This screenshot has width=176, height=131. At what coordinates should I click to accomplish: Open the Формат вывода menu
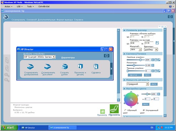65,20
